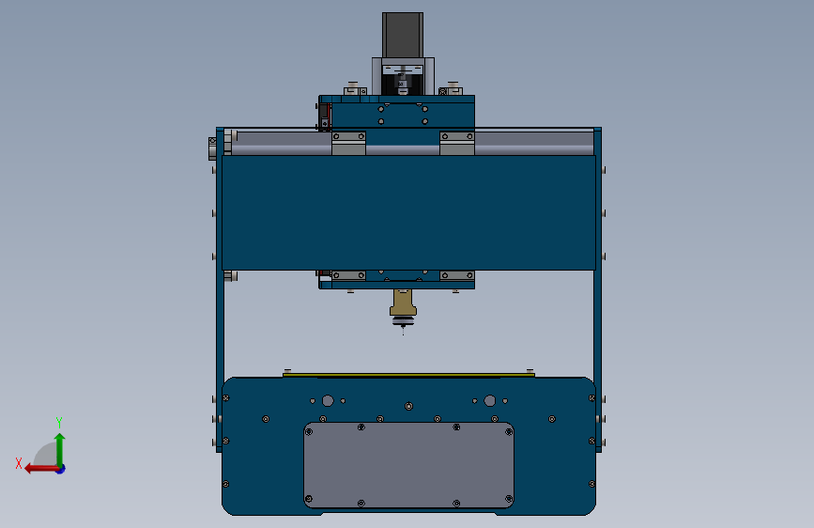
Task: Click the blue Z axis ball on the triad
Action: click(61, 469)
